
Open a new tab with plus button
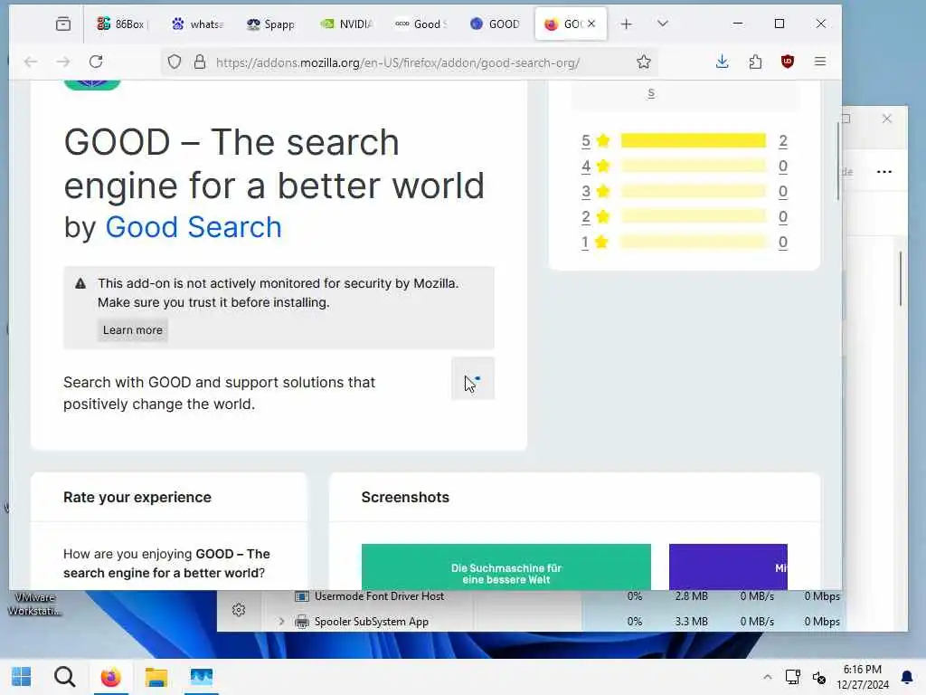627,24
